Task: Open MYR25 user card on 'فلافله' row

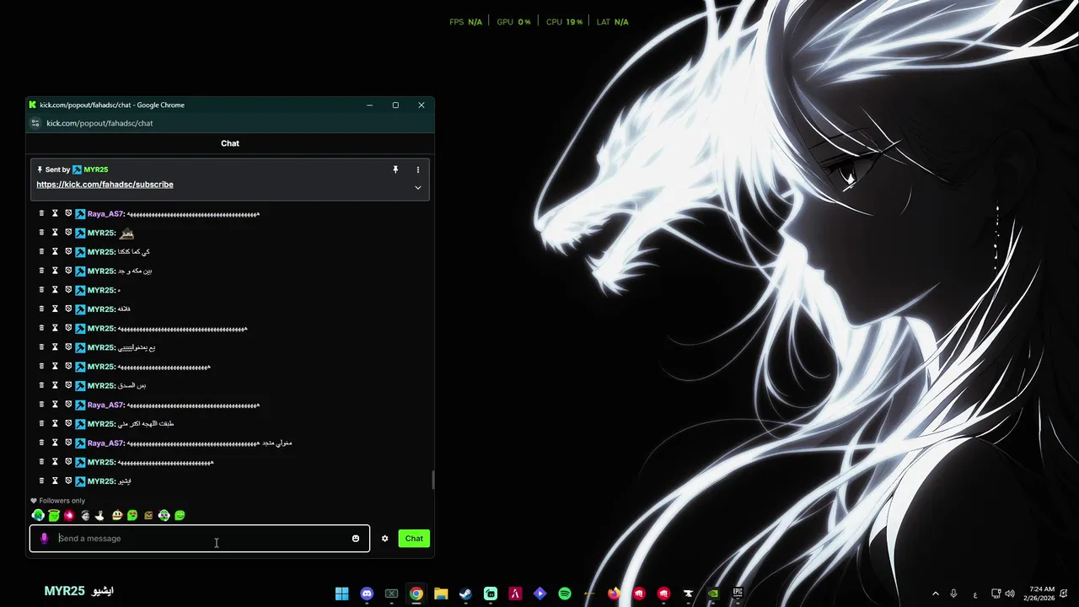Action: click(100, 309)
